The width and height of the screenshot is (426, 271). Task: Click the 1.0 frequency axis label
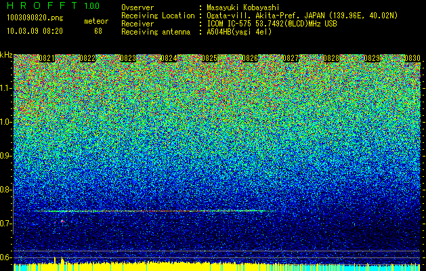(5, 122)
